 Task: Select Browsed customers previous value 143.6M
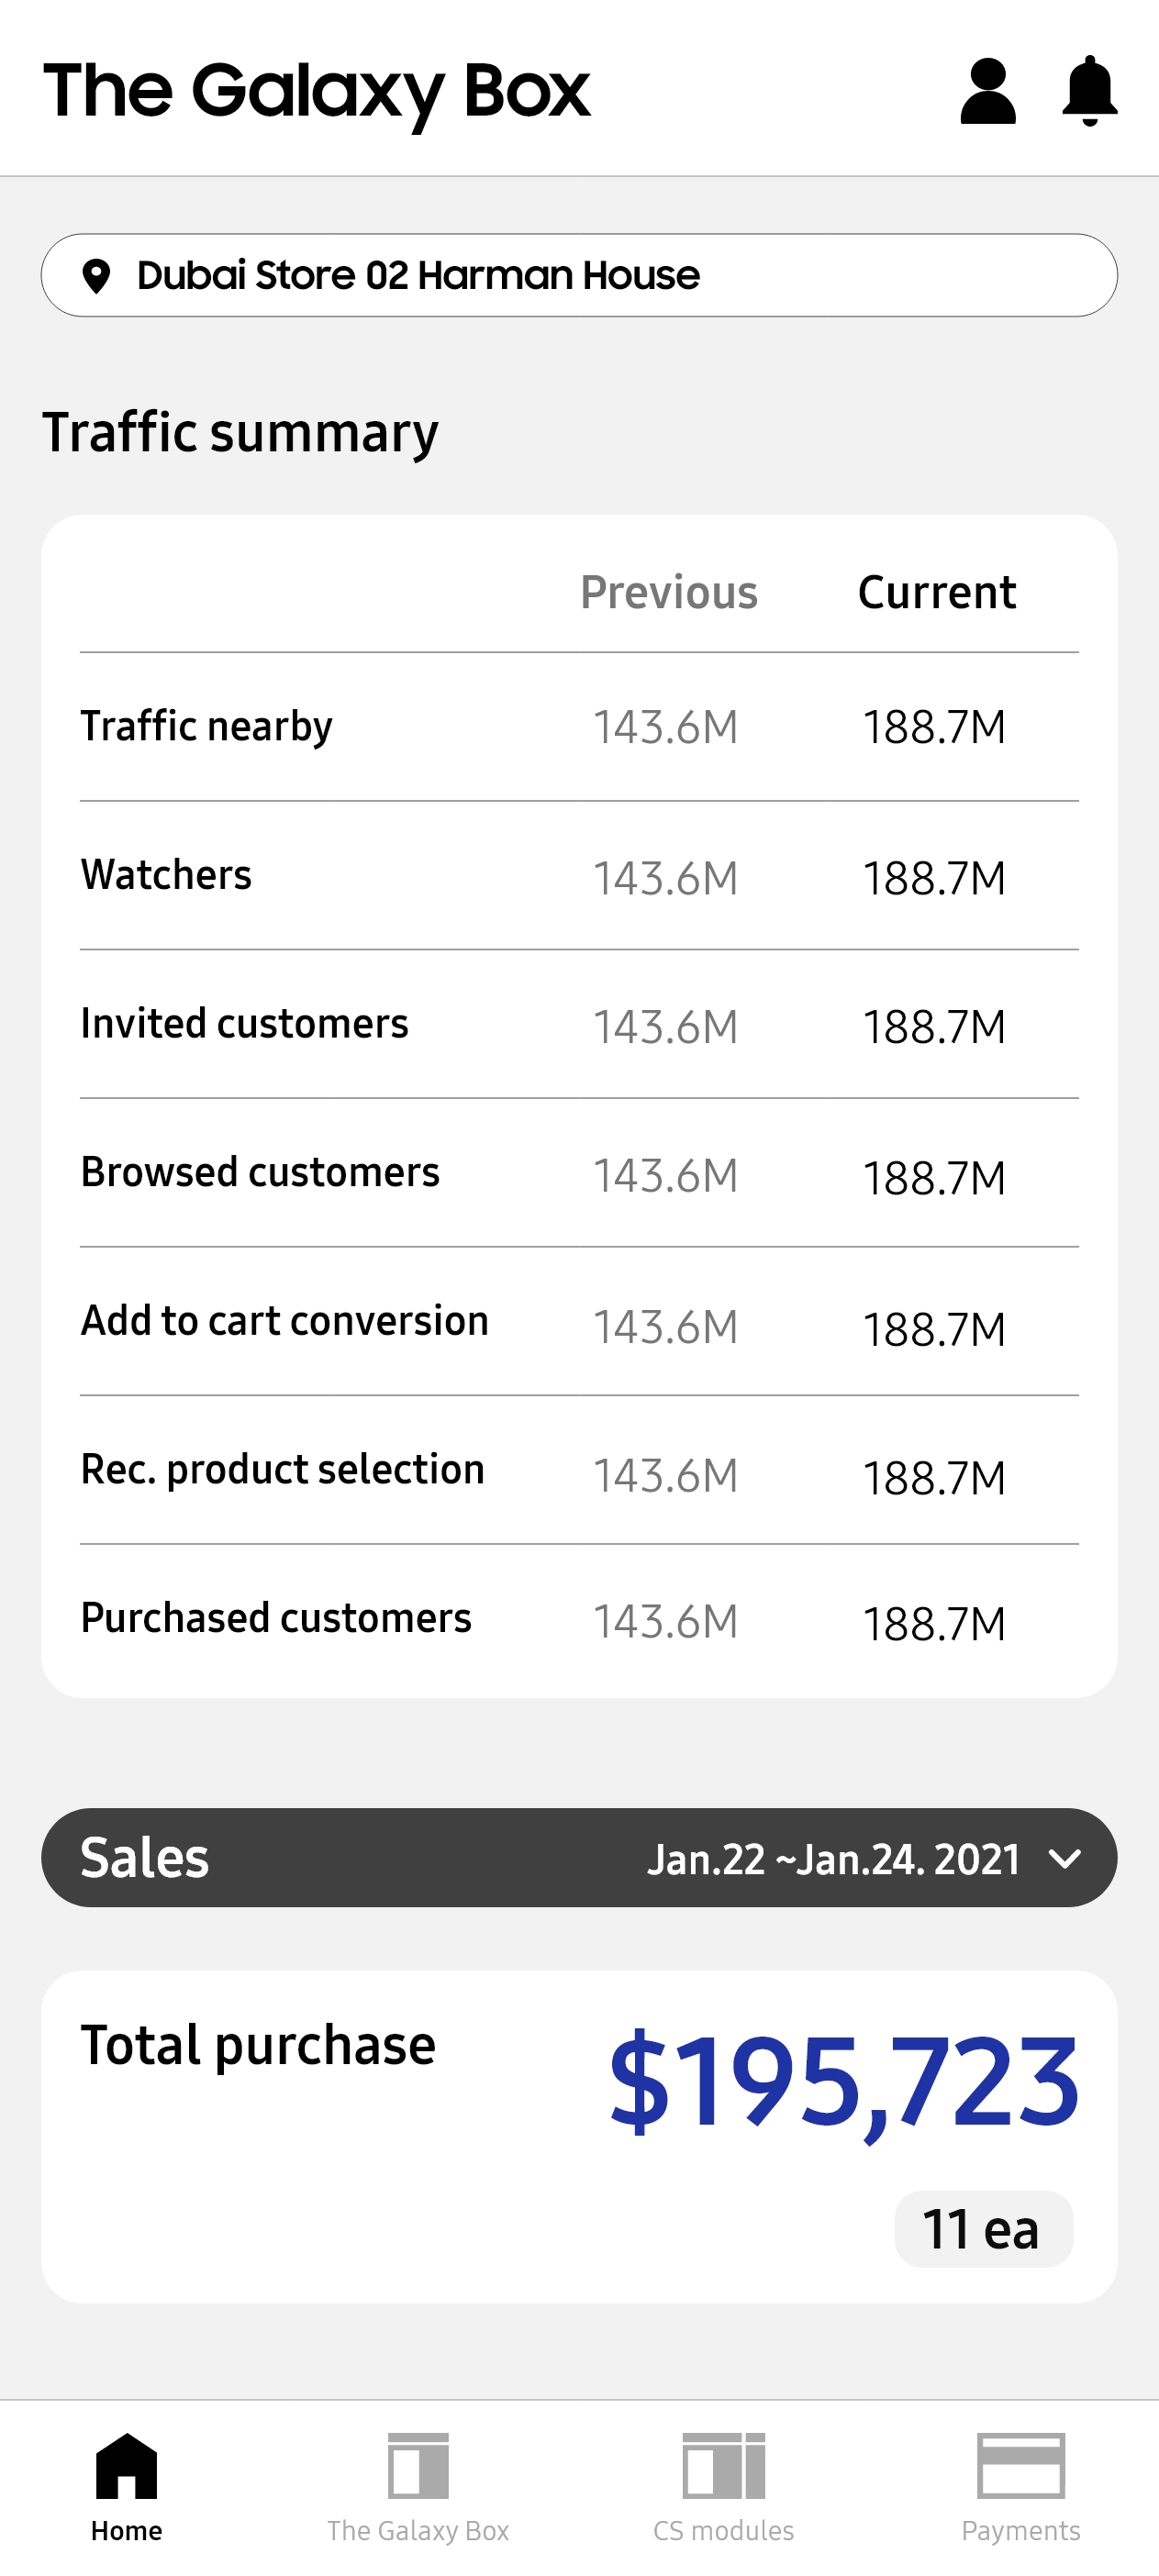pos(666,1177)
